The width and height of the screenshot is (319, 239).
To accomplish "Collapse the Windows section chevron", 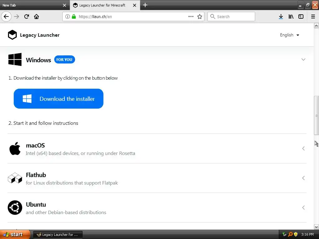I will point(303,59).
